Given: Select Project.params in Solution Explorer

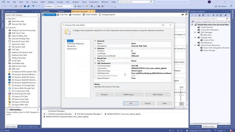Looking at the screenshot, I should (x=207, y=27).
